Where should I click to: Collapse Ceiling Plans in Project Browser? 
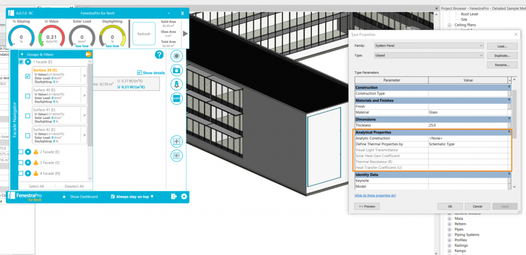pos(449,25)
